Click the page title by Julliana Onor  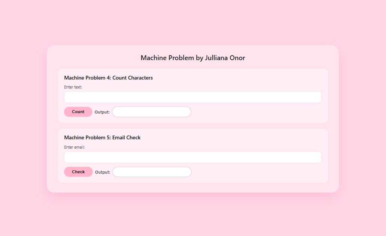(192, 58)
